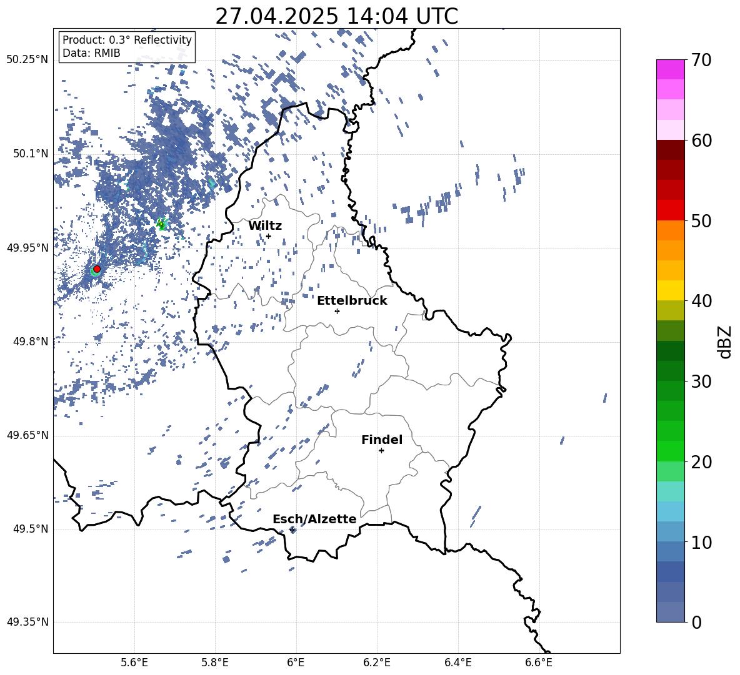
Task: Click the Data: RMIB text
Action: point(91,53)
